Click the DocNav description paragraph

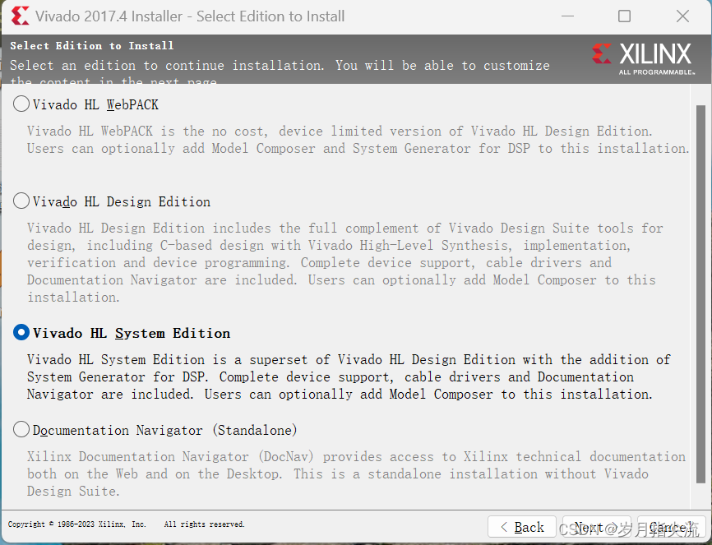(x=356, y=473)
